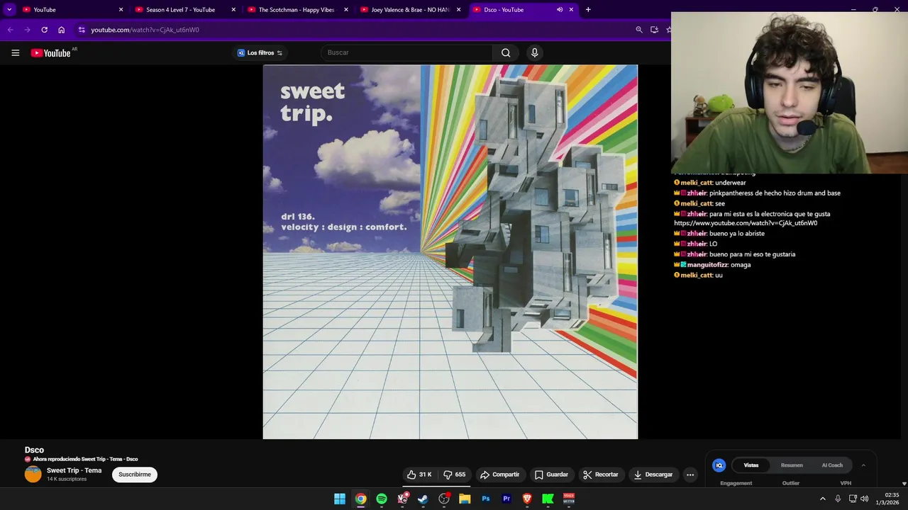Click the Recortar clip button

pyautogui.click(x=600, y=475)
